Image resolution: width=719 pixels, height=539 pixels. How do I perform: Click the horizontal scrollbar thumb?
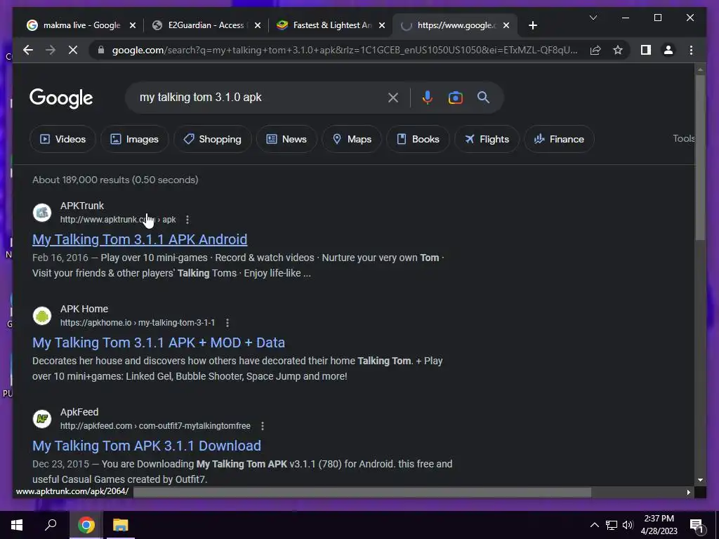pos(362,492)
